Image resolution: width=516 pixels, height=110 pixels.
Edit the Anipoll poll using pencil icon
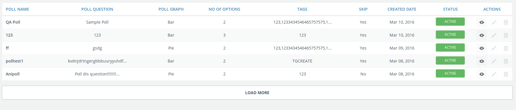pyautogui.click(x=494, y=74)
